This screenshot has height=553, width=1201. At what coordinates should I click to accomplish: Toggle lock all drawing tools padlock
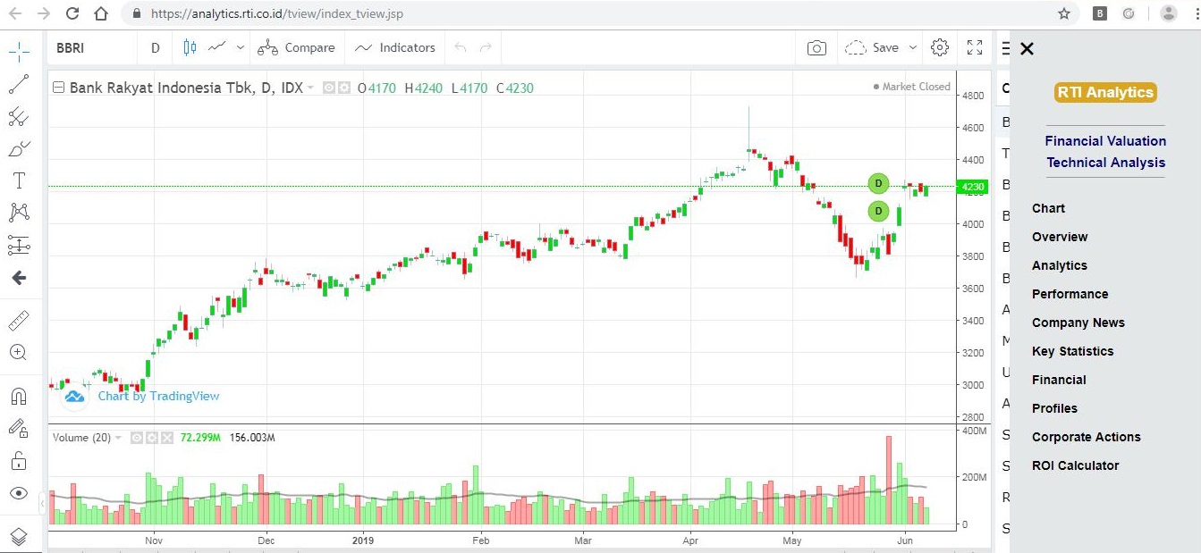(19, 461)
